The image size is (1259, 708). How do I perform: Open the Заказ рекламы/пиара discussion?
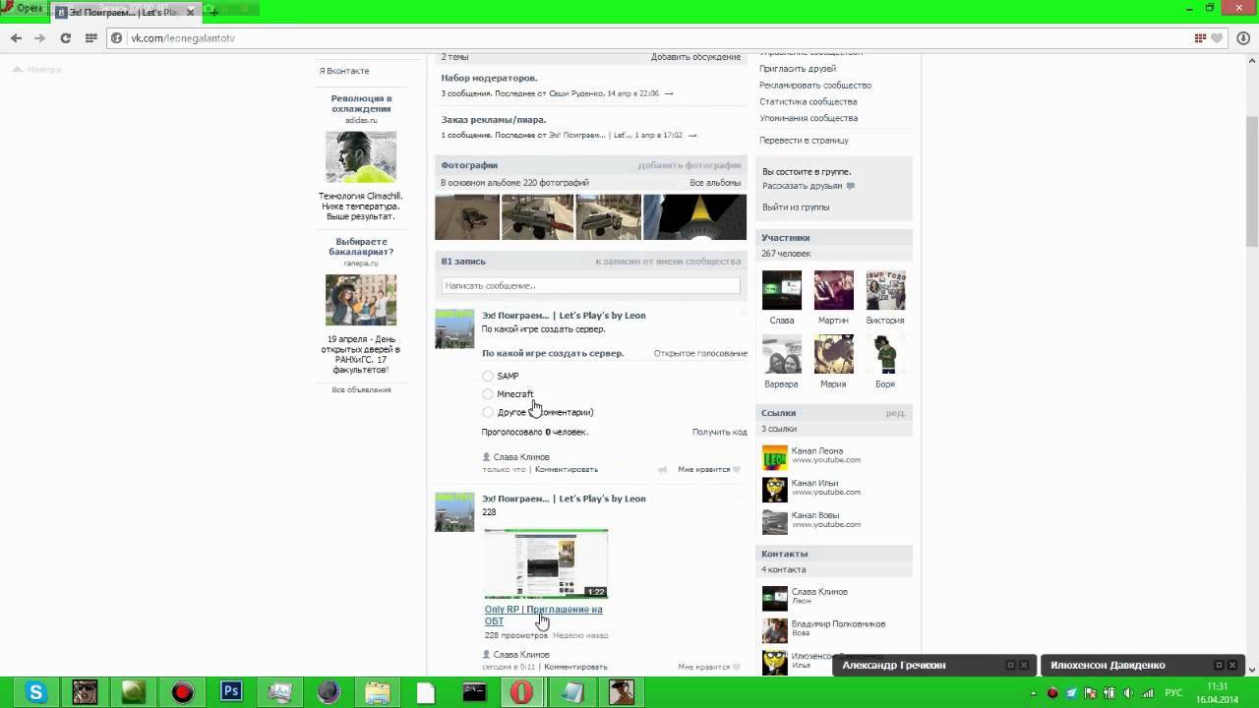pyautogui.click(x=493, y=120)
